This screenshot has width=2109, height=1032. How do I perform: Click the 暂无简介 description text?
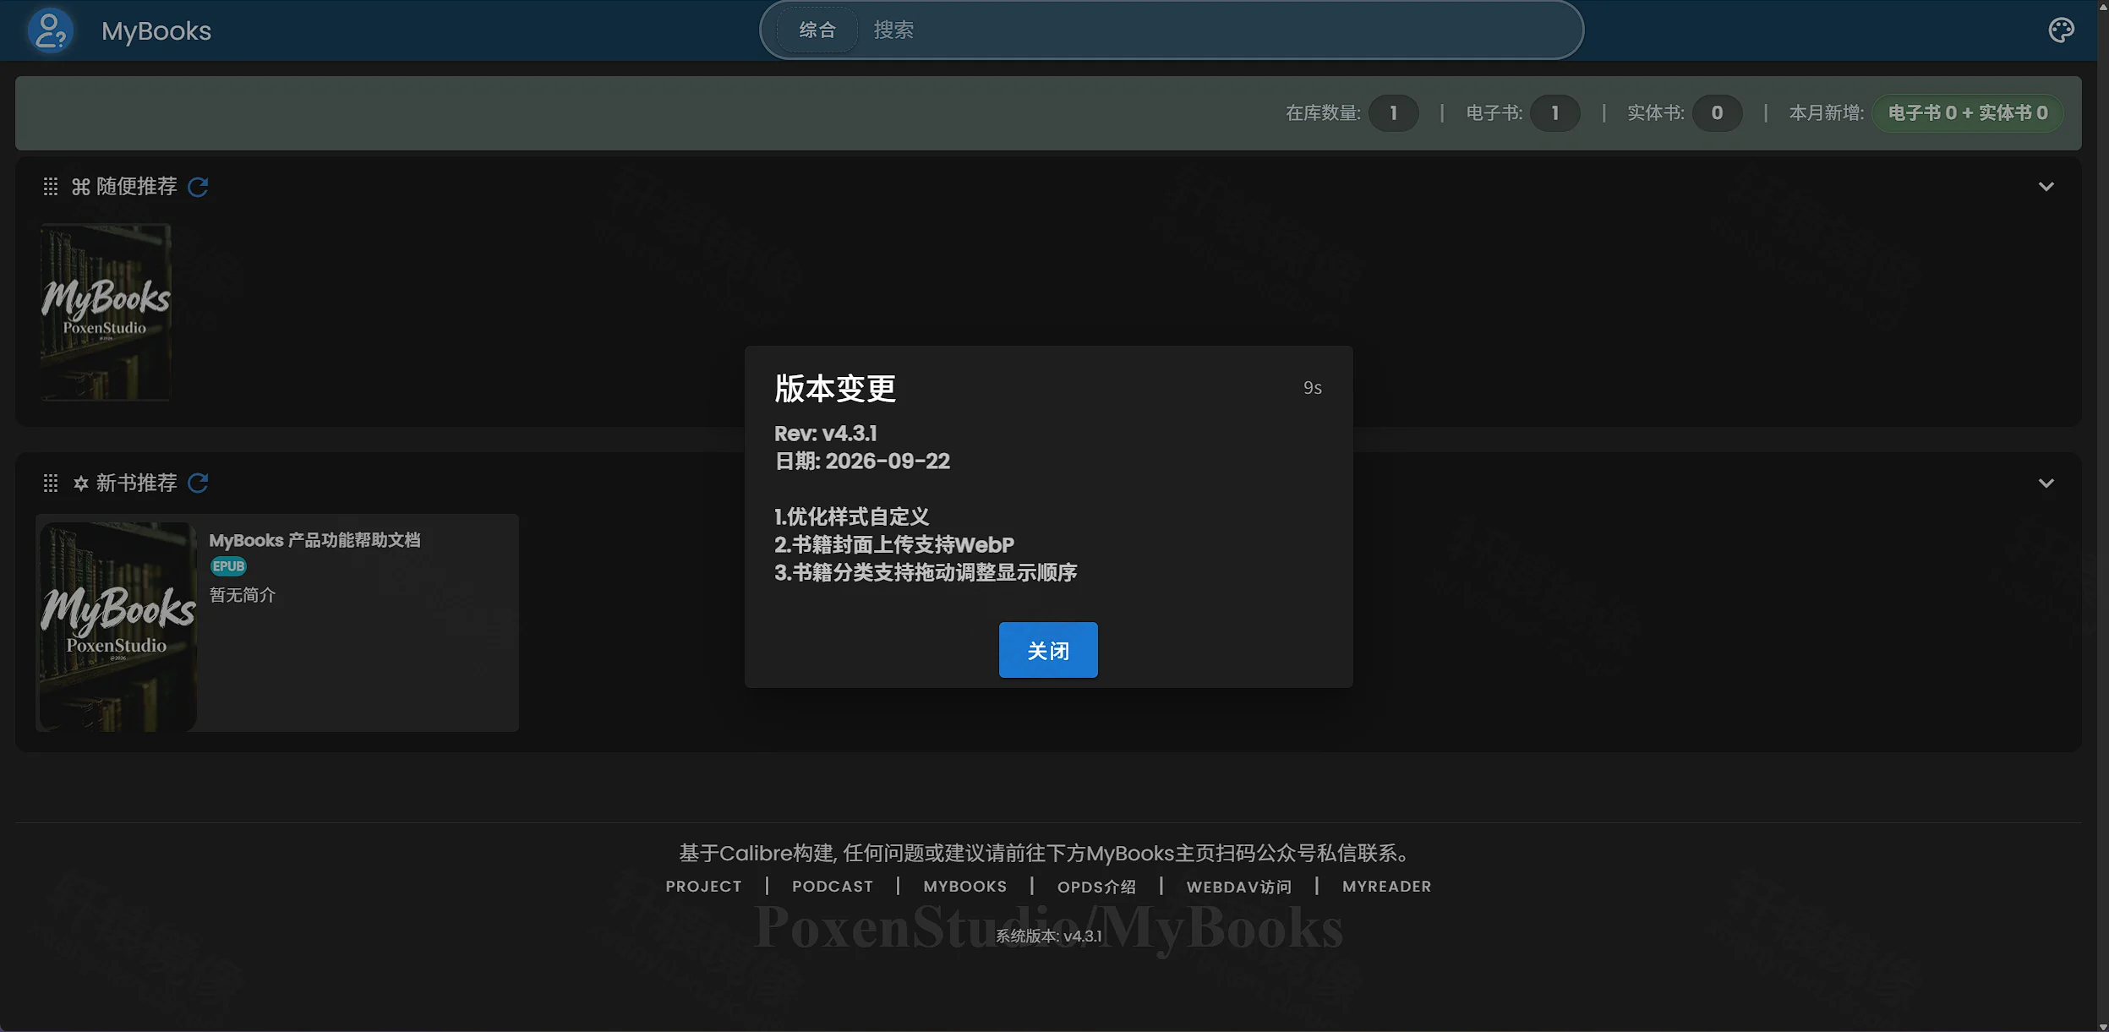(243, 595)
